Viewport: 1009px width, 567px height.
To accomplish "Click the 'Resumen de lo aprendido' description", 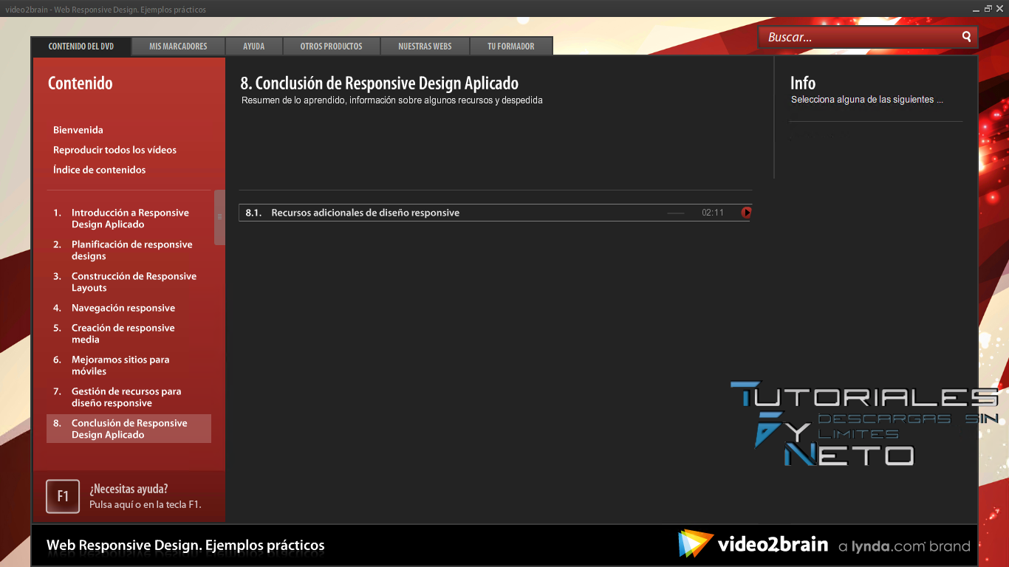I will pos(392,100).
